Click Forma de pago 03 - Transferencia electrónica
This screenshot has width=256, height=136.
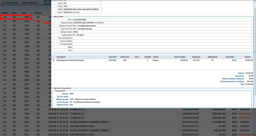[85, 102]
